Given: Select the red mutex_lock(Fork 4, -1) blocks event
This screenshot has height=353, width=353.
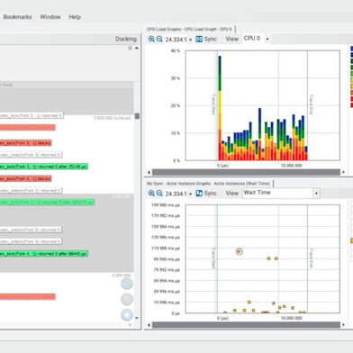Looking at the screenshot, I should pos(26,178).
